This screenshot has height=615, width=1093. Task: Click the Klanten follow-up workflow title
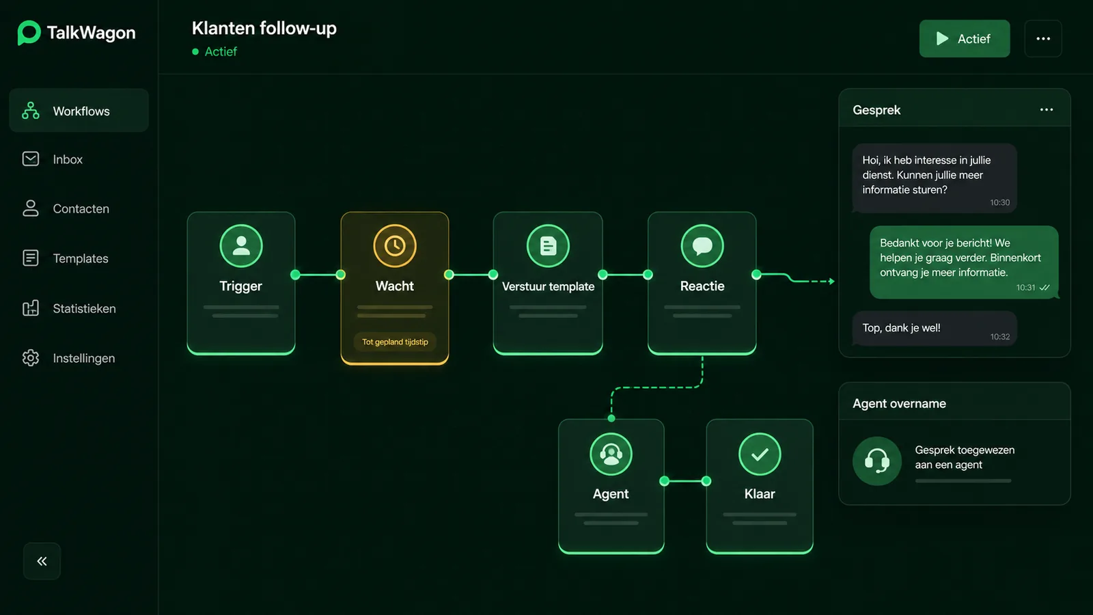(264, 28)
